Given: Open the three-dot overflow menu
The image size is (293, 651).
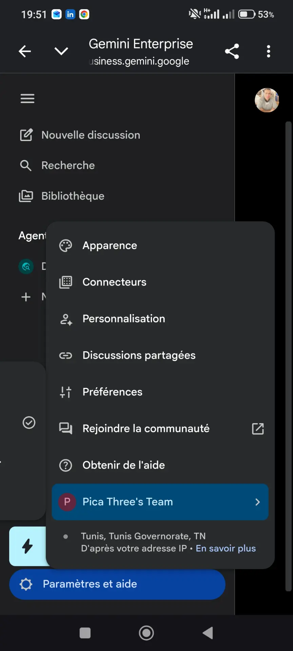Looking at the screenshot, I should point(268,51).
